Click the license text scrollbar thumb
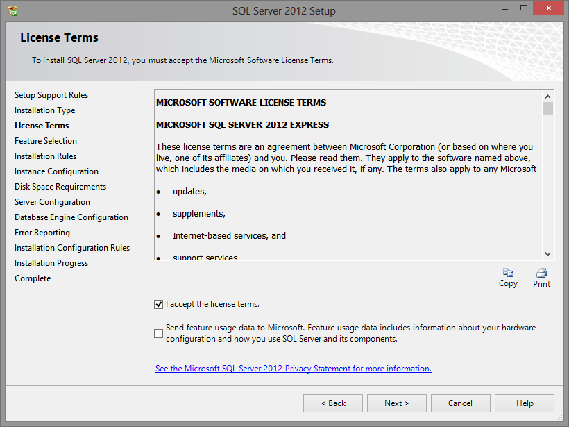 click(547, 109)
